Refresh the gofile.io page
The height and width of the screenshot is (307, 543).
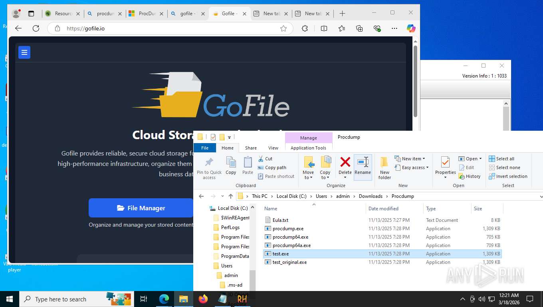pos(36,28)
